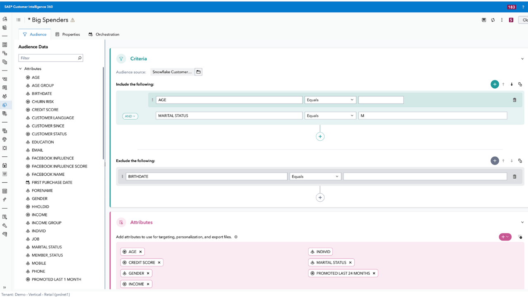Collapse the Criteria section
This screenshot has height=297, width=528.
(x=522, y=59)
